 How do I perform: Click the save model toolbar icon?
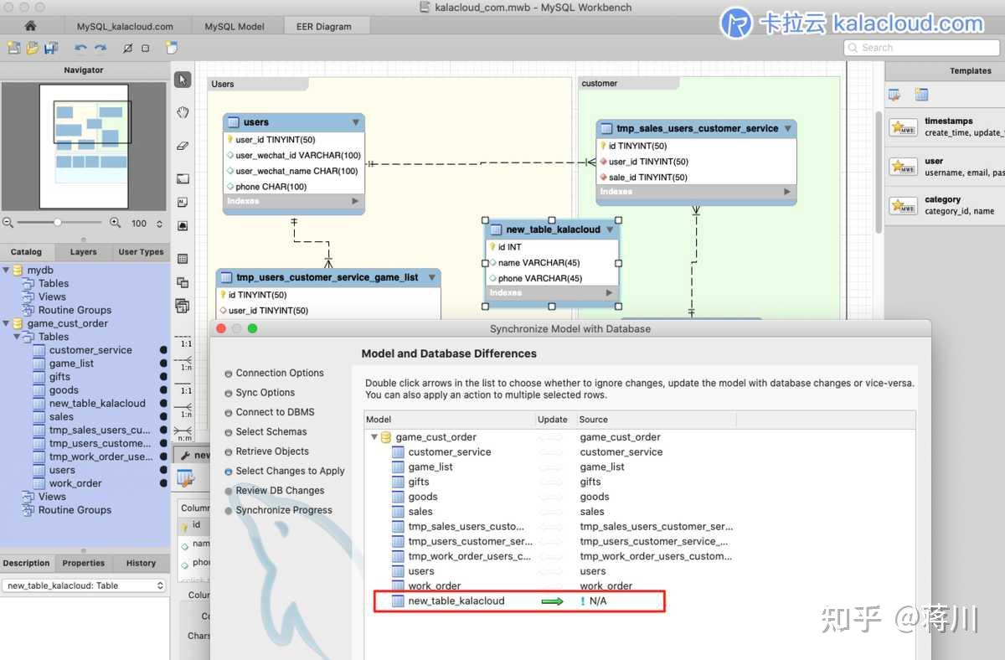pos(51,49)
